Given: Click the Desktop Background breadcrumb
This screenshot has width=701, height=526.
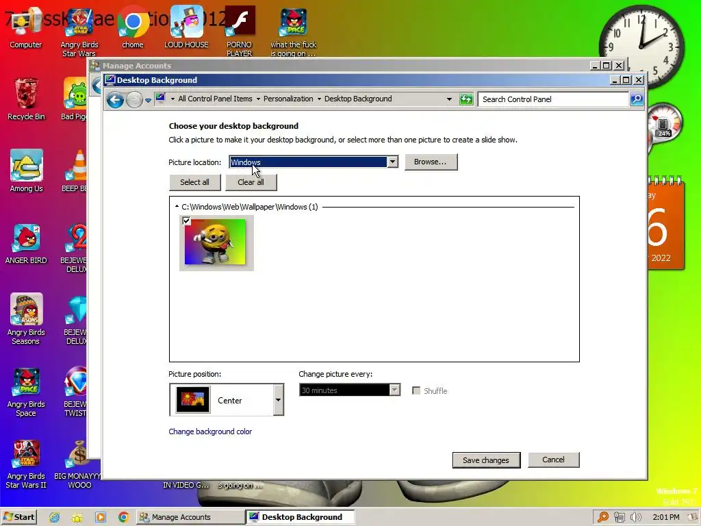Looking at the screenshot, I should coord(358,99).
